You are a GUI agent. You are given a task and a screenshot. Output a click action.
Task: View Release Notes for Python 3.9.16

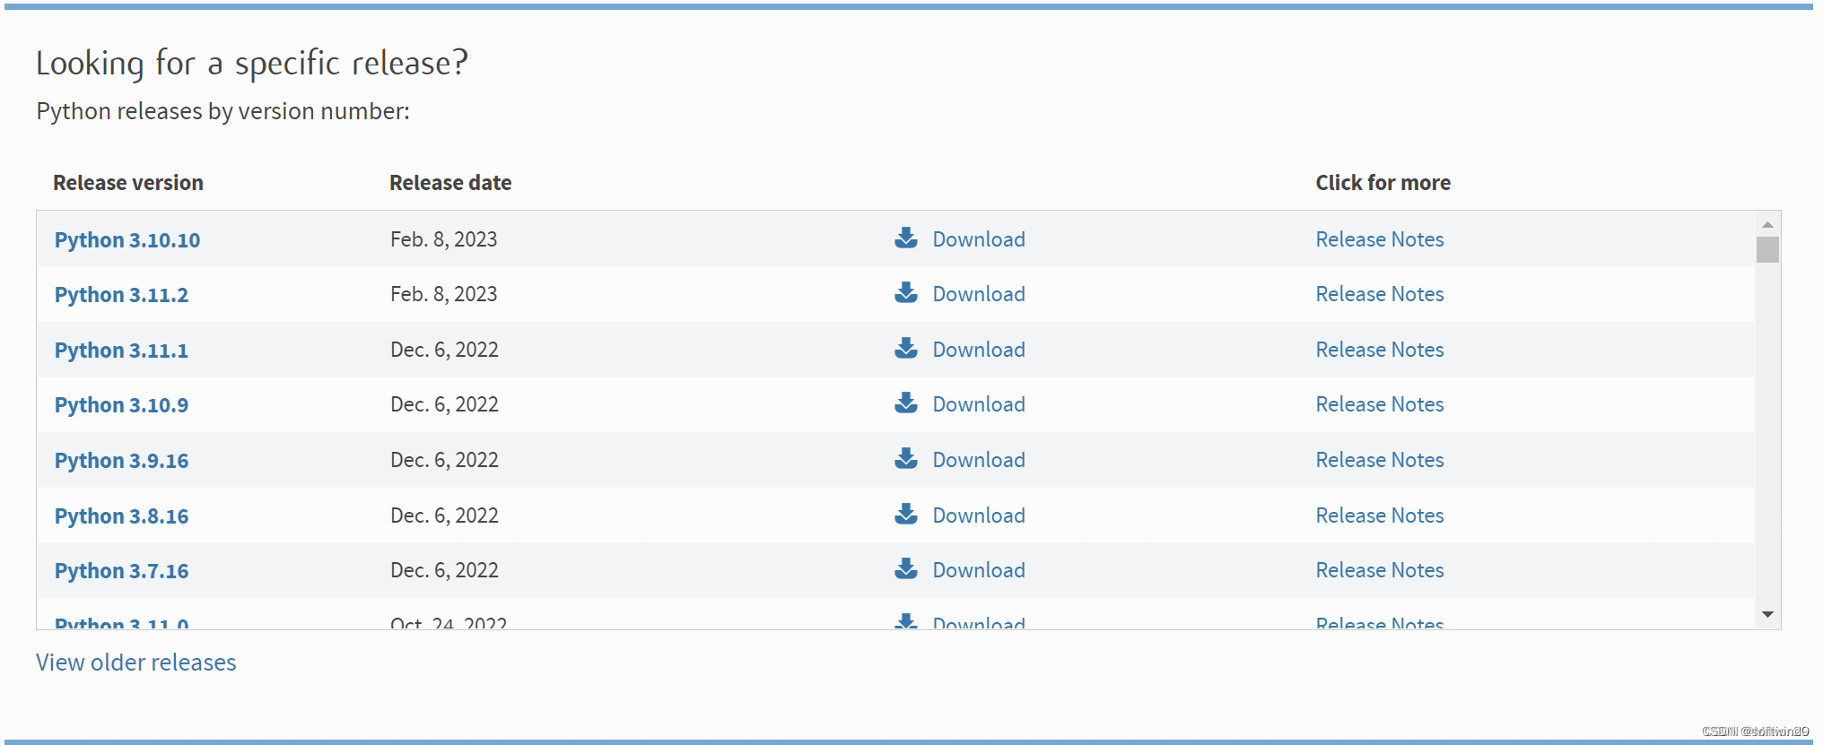click(1380, 460)
